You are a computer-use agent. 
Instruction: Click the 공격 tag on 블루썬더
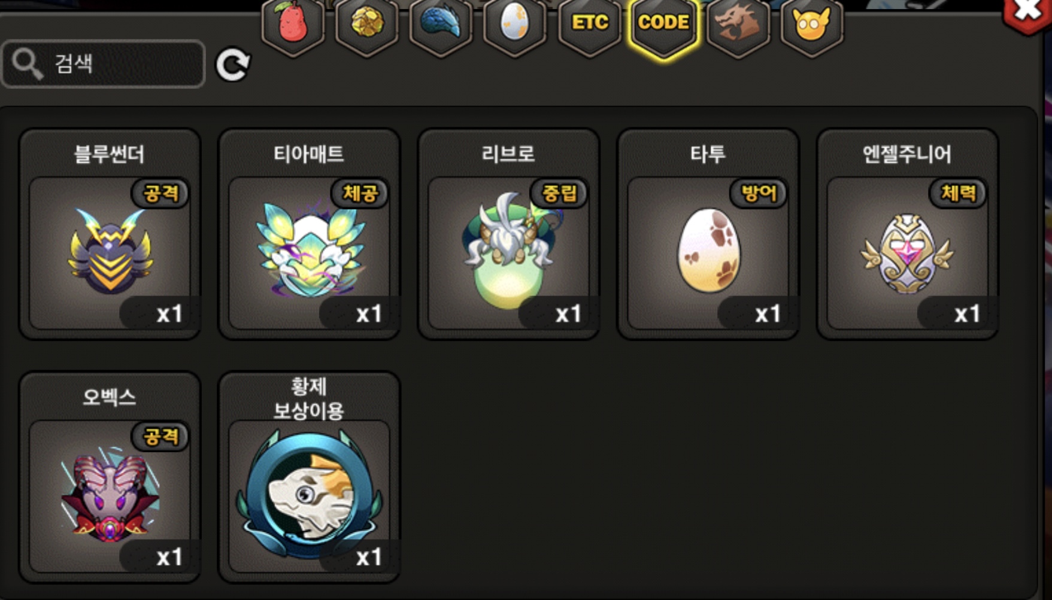pos(160,193)
